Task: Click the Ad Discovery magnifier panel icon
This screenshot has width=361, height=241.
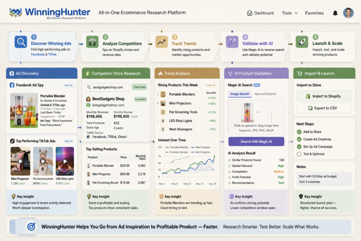Action: pyautogui.click(x=12, y=73)
